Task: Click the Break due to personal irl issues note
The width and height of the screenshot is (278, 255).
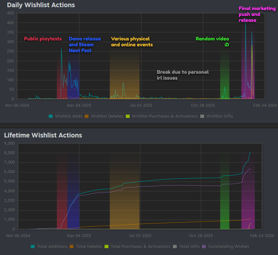Action: point(183,75)
